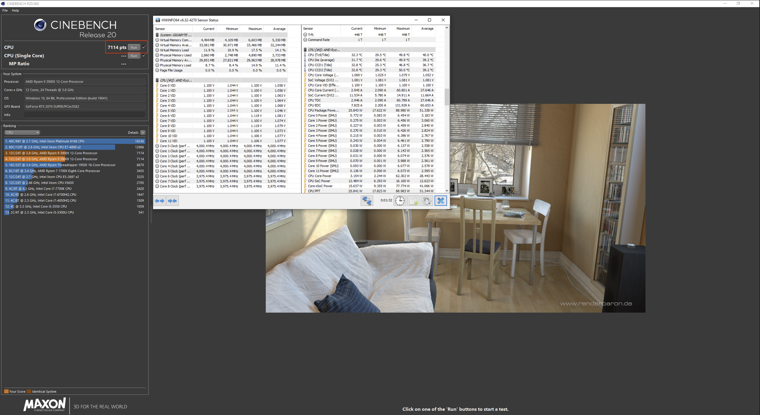The image size is (760, 415).
Task: Open the network remote monitoring icon
Action: coord(366,201)
